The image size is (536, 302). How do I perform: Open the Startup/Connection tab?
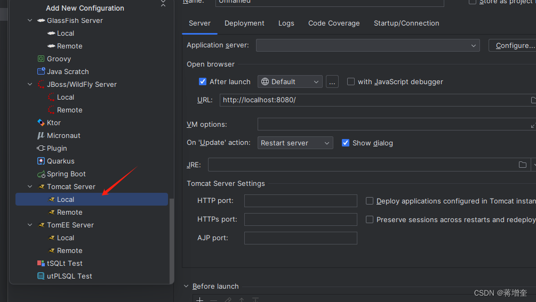[x=406, y=23]
